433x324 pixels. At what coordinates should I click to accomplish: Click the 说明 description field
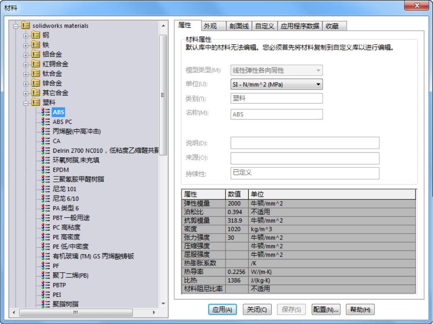click(305, 143)
